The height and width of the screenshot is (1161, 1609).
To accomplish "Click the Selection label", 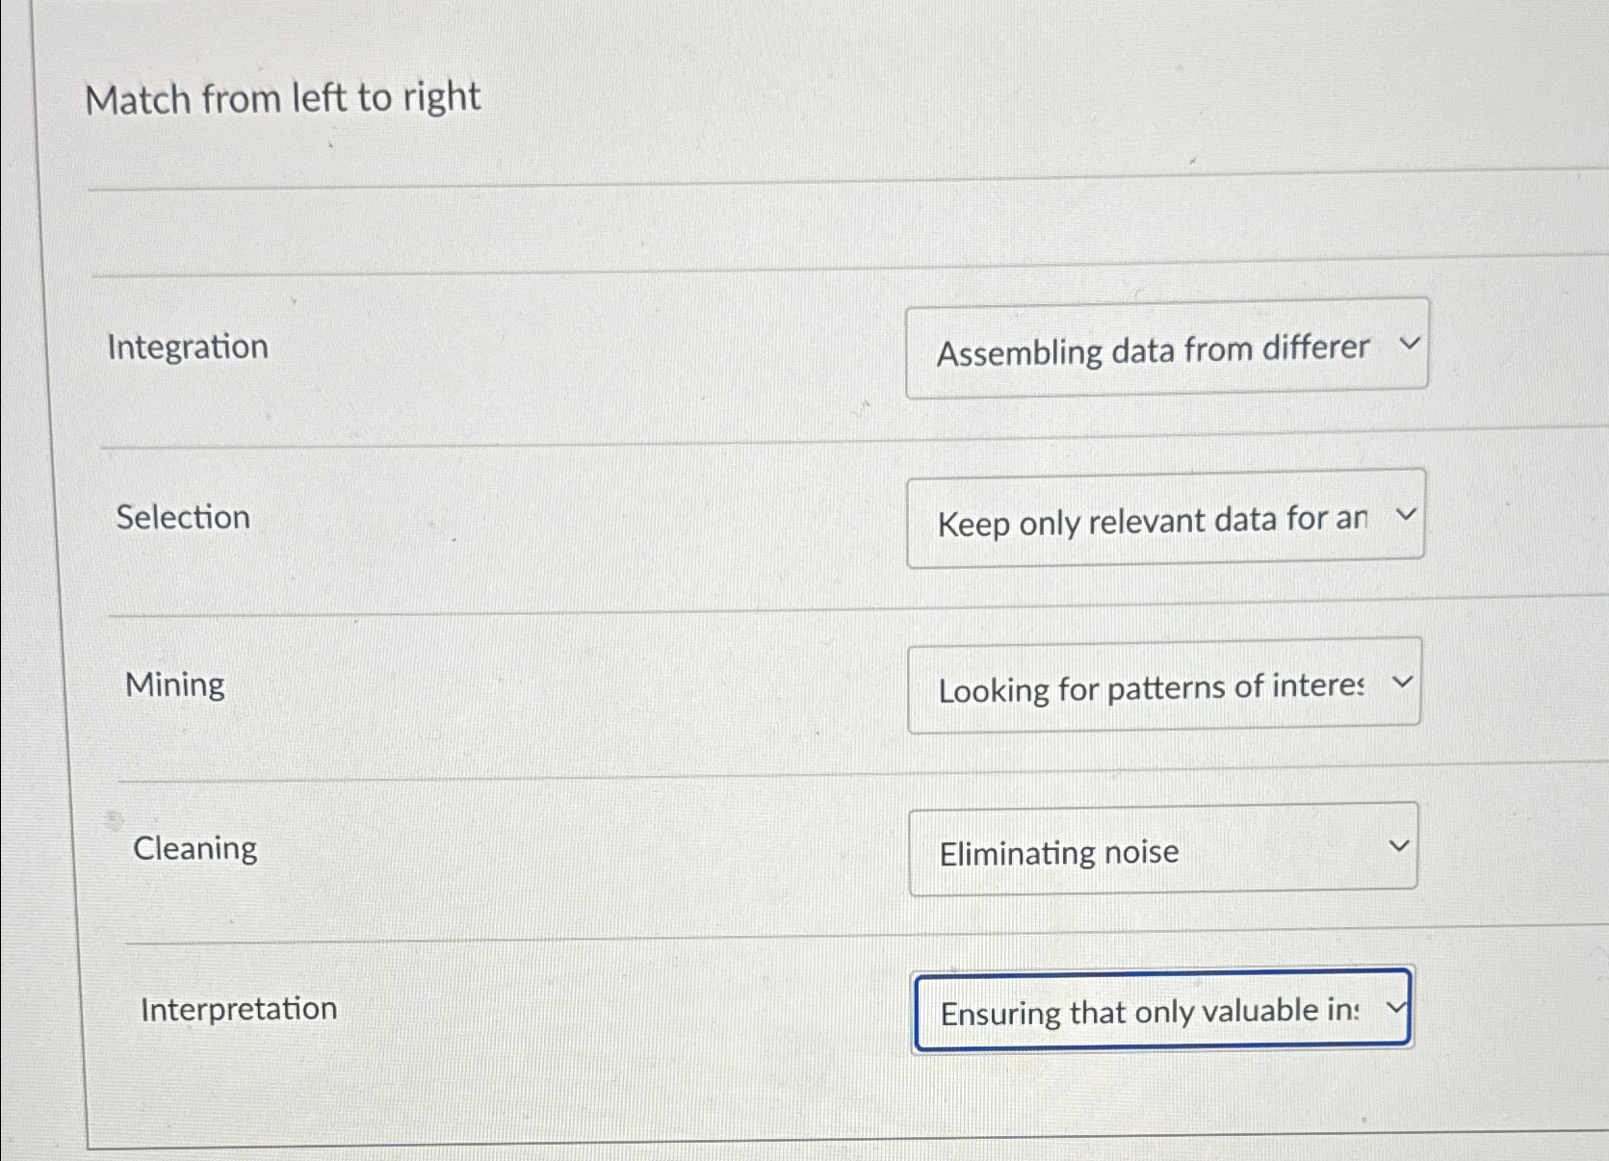I will [182, 517].
